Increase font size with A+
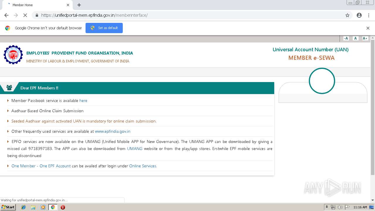Image resolution: width=375 pixels, height=211 pixels. coord(365,38)
